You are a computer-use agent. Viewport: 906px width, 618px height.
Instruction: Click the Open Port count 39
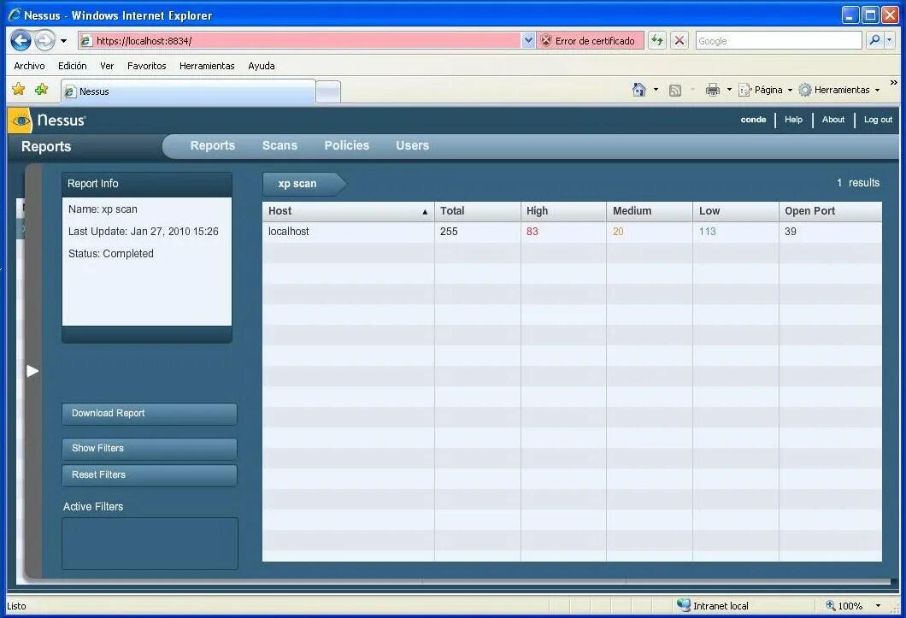(791, 232)
